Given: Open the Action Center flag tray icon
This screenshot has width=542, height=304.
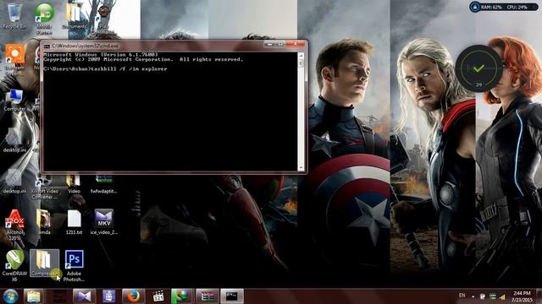Looking at the screenshot, I should click(482, 296).
